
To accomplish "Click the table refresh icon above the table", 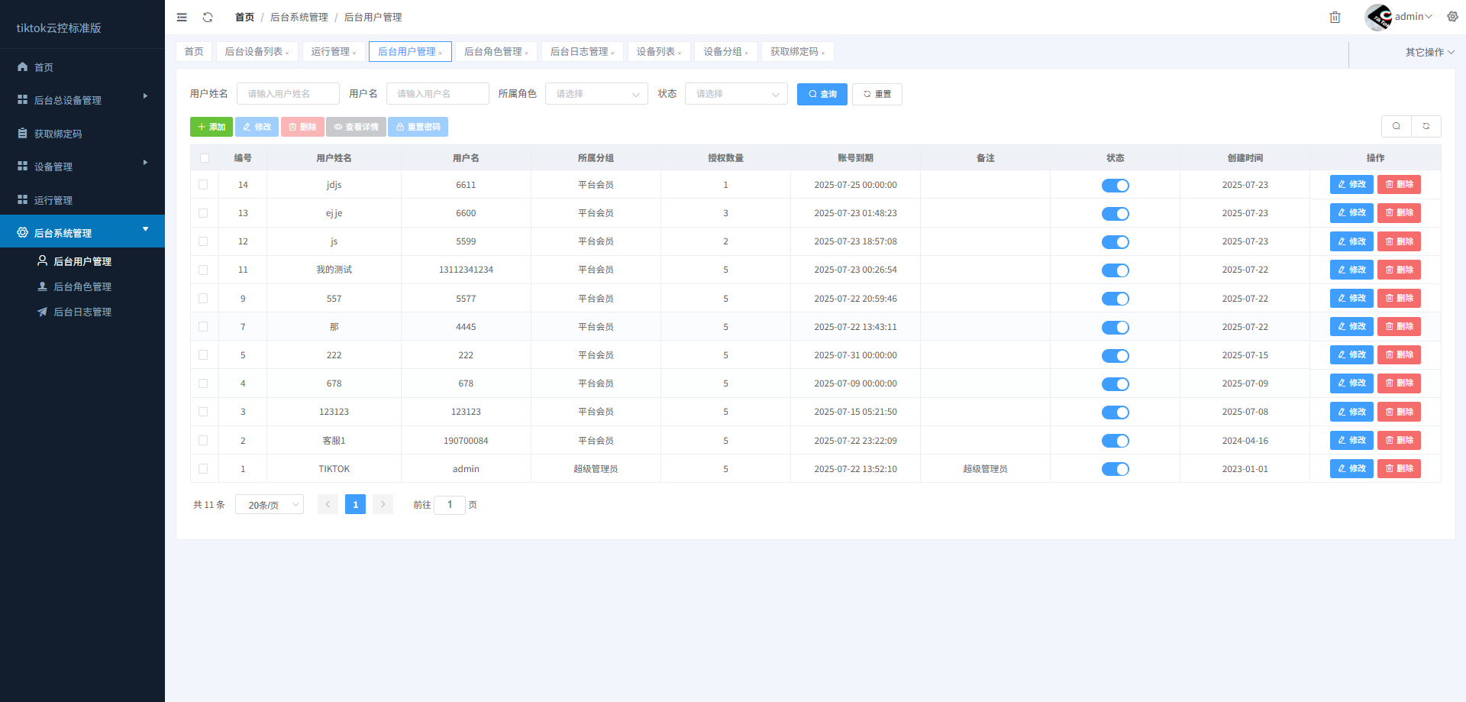I will (1426, 126).
